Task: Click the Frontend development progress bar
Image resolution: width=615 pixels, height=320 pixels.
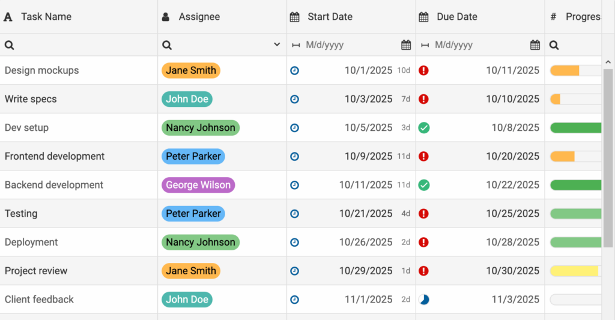Action: point(575,157)
